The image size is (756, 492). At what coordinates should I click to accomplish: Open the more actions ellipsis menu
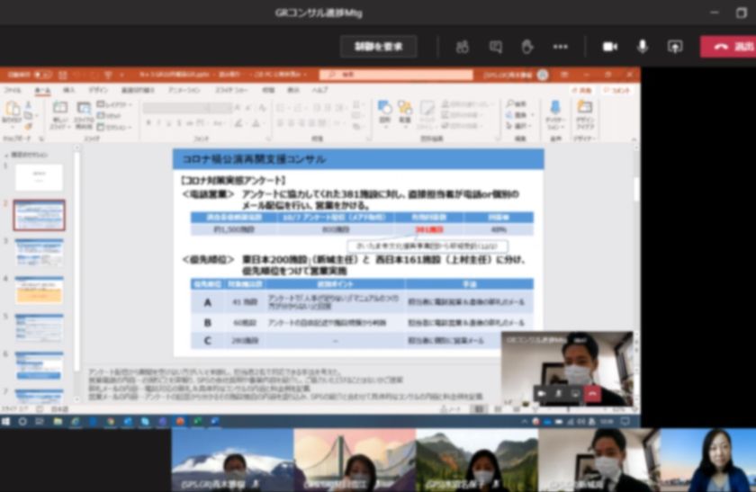560,47
